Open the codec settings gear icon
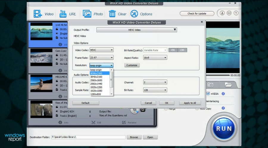Screen dimensions: 268x148 point(143,110)
